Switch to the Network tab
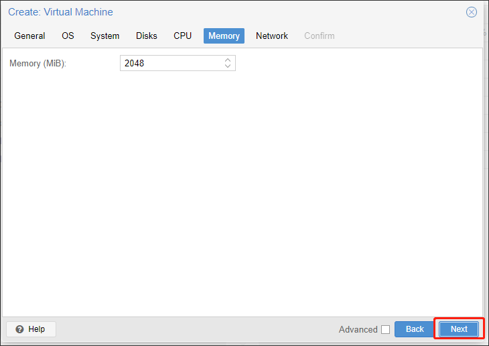The width and height of the screenshot is (489, 346). (x=272, y=36)
